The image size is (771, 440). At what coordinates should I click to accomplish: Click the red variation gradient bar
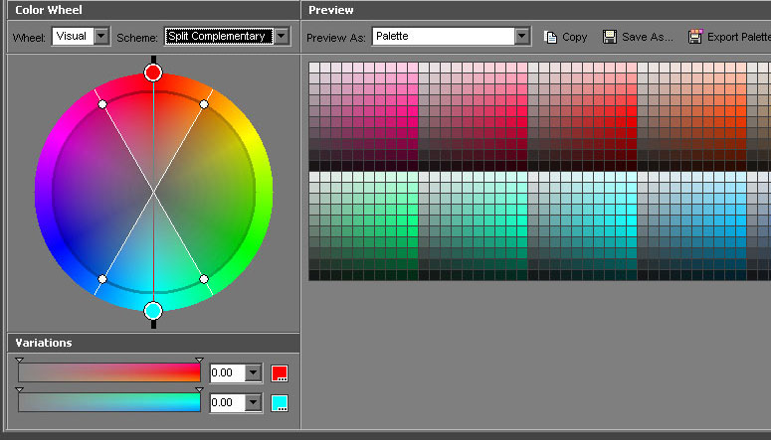coord(109,372)
